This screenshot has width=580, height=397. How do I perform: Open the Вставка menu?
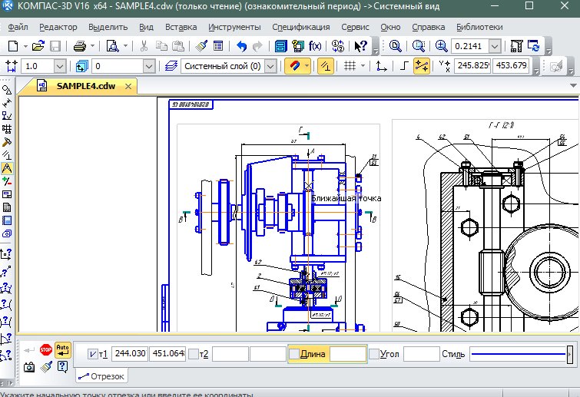pyautogui.click(x=181, y=27)
